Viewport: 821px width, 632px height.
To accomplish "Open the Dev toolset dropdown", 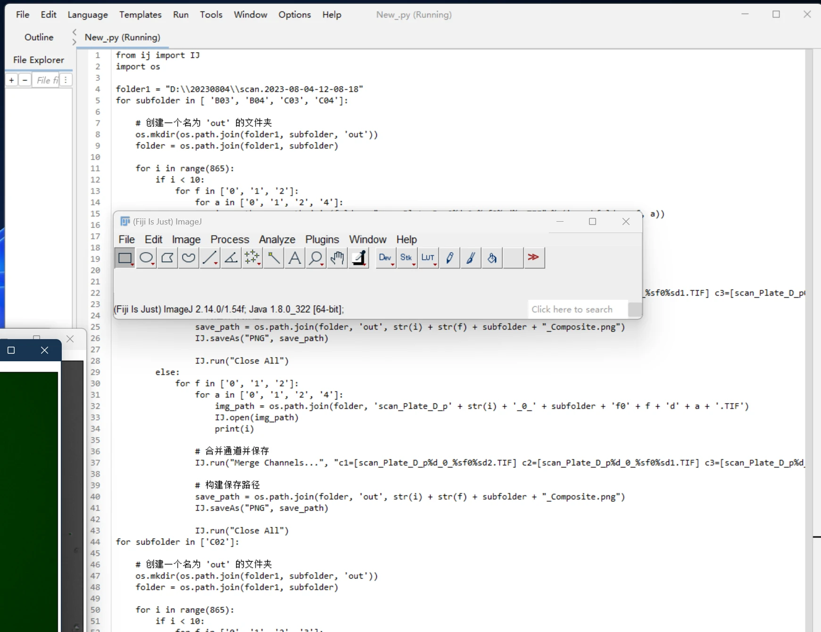I will (385, 258).
